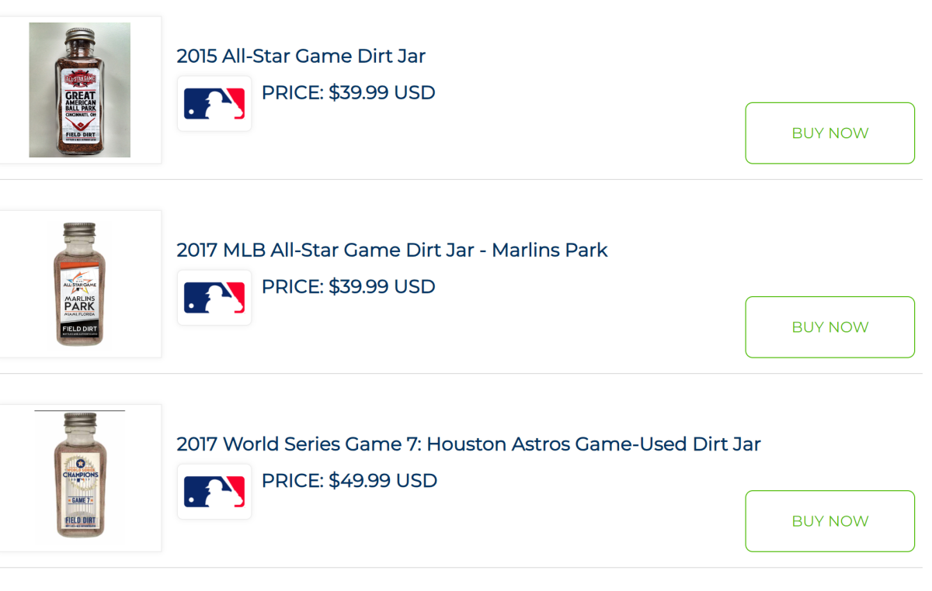
Task: Click the $49.99 USD price text
Action: (349, 481)
